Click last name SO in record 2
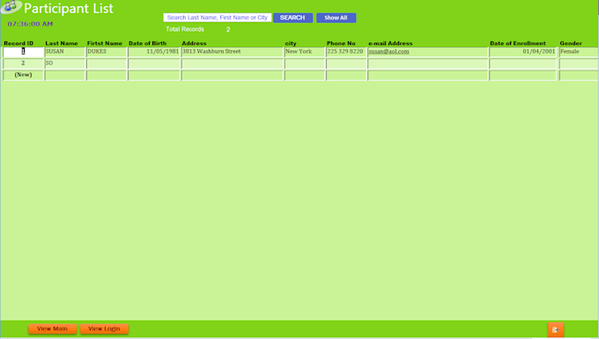Viewport: 599px width, 339px height. (x=65, y=63)
